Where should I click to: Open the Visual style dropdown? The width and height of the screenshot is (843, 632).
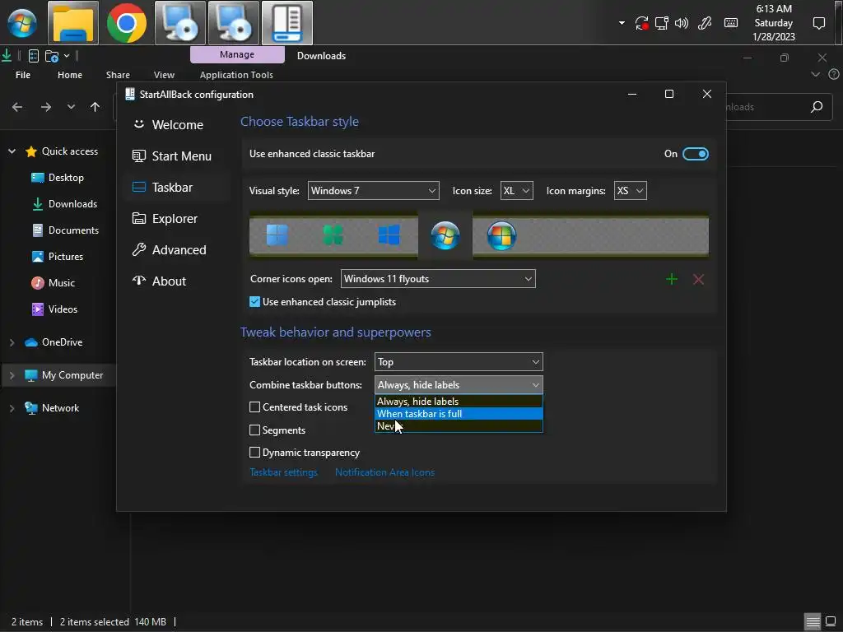(x=373, y=191)
